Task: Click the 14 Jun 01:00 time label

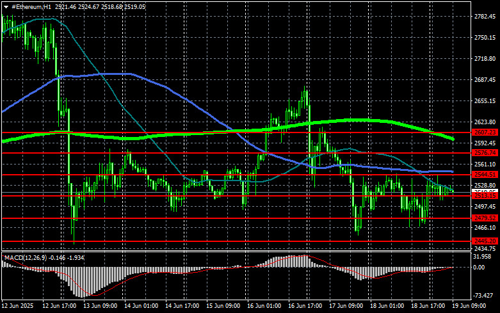Action: (141, 306)
